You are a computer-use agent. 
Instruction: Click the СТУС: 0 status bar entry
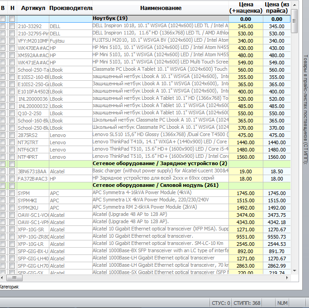point(221,303)
